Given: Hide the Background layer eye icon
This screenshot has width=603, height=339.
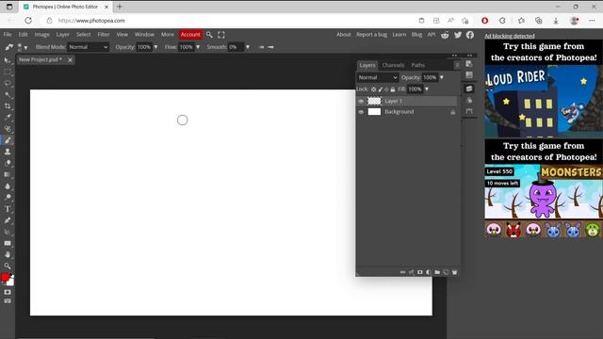Looking at the screenshot, I should (361, 112).
